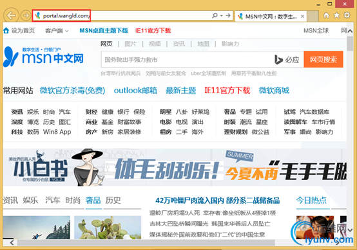The image size is (357, 250).
Task: Open hot search uber全球遭抵制
Action: (209, 73)
